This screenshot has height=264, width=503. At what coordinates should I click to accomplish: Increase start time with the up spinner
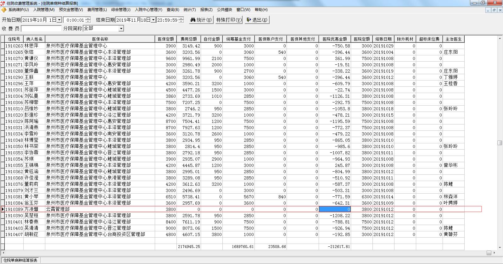click(88, 19)
